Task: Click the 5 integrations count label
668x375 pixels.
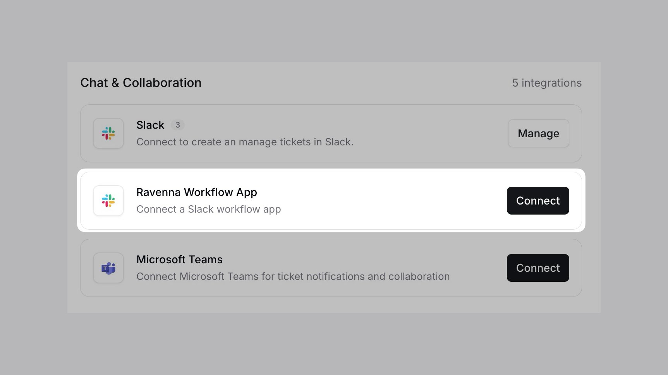Action: tap(547, 83)
